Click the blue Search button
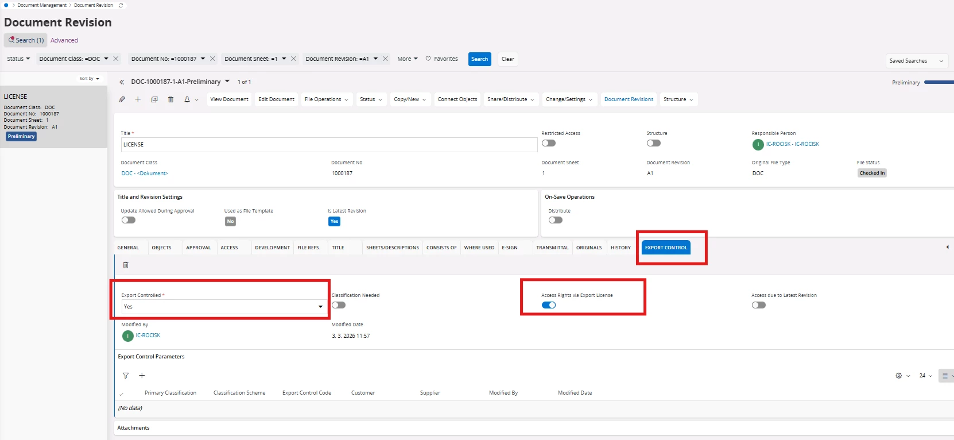The height and width of the screenshot is (440, 954). click(479, 59)
